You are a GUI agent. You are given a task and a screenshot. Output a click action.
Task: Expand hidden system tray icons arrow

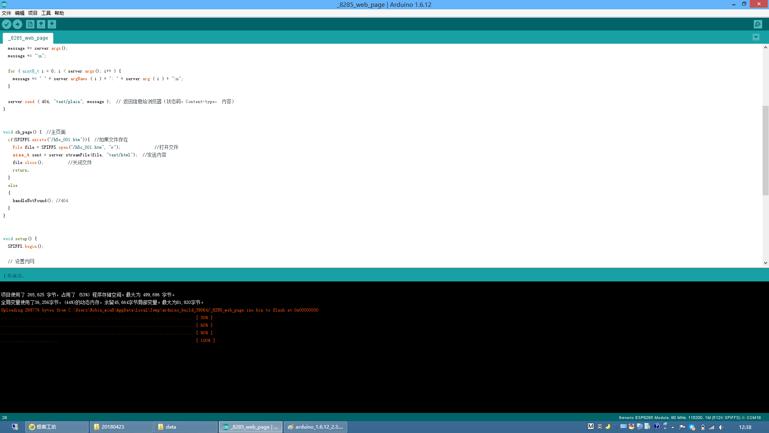click(672, 427)
